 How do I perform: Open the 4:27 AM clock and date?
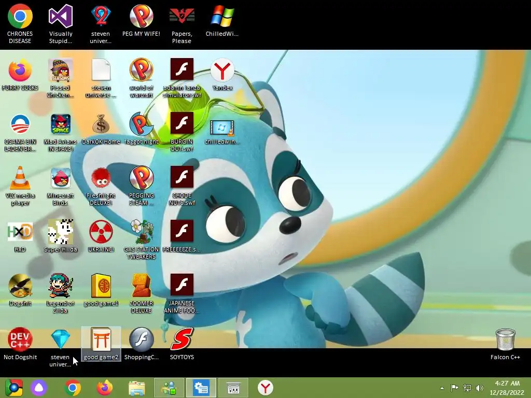click(x=507, y=388)
